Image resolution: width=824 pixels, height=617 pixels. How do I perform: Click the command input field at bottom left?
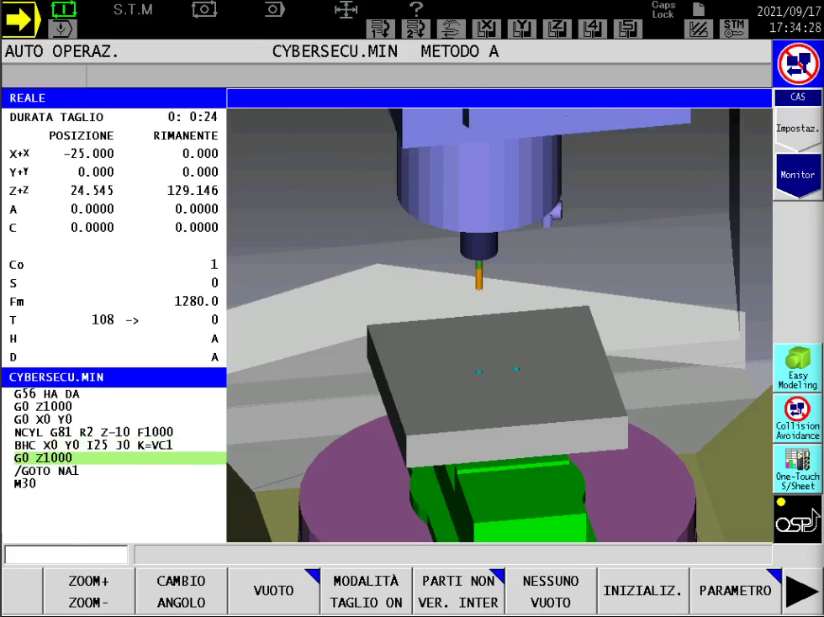tap(66, 555)
